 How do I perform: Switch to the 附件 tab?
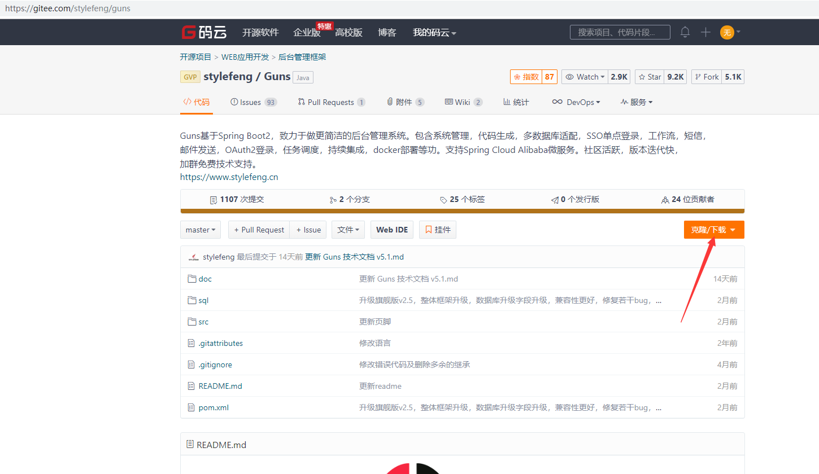pos(406,102)
